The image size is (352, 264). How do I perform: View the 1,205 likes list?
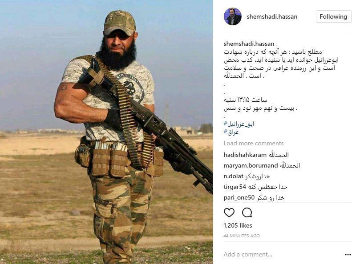coord(238,225)
